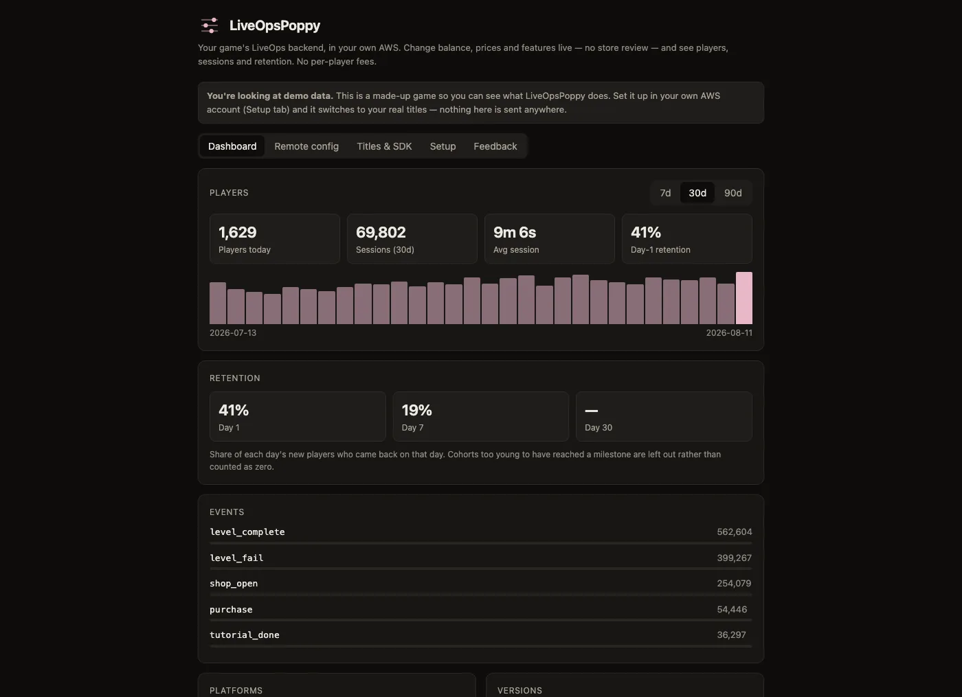This screenshot has width=962, height=697.
Task: Switch to the 90d time range
Action: 733,193
